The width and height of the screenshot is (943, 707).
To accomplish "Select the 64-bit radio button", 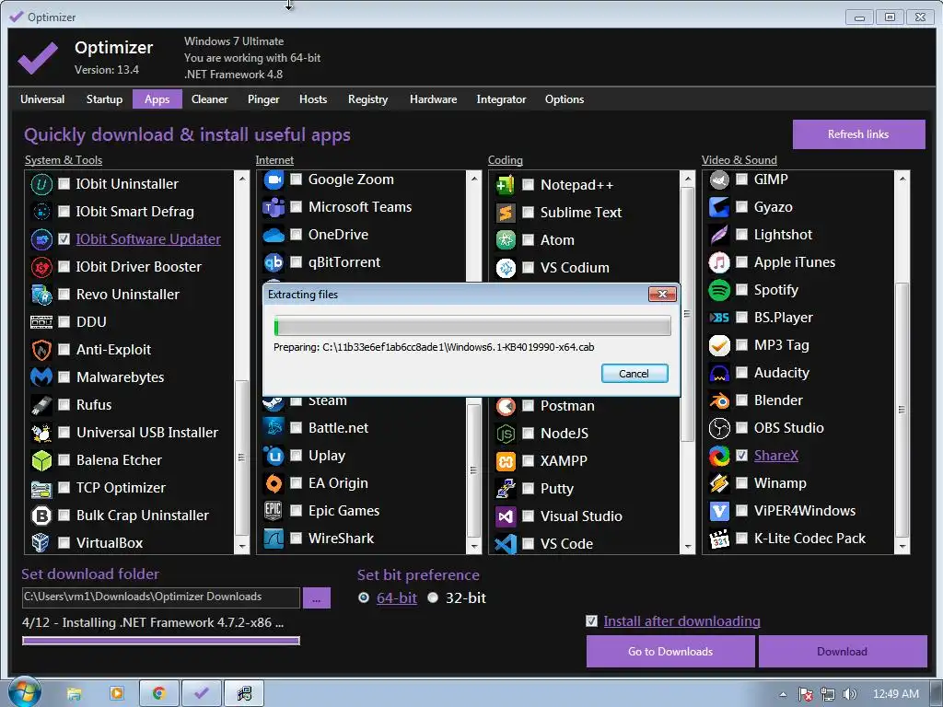I will [364, 597].
